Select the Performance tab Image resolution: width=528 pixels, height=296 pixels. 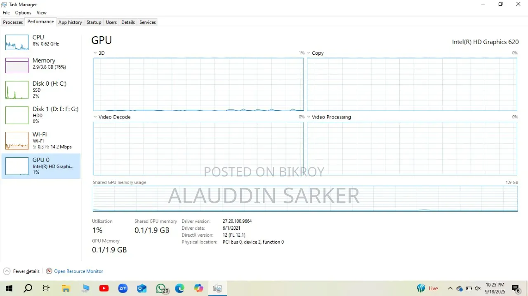click(40, 22)
